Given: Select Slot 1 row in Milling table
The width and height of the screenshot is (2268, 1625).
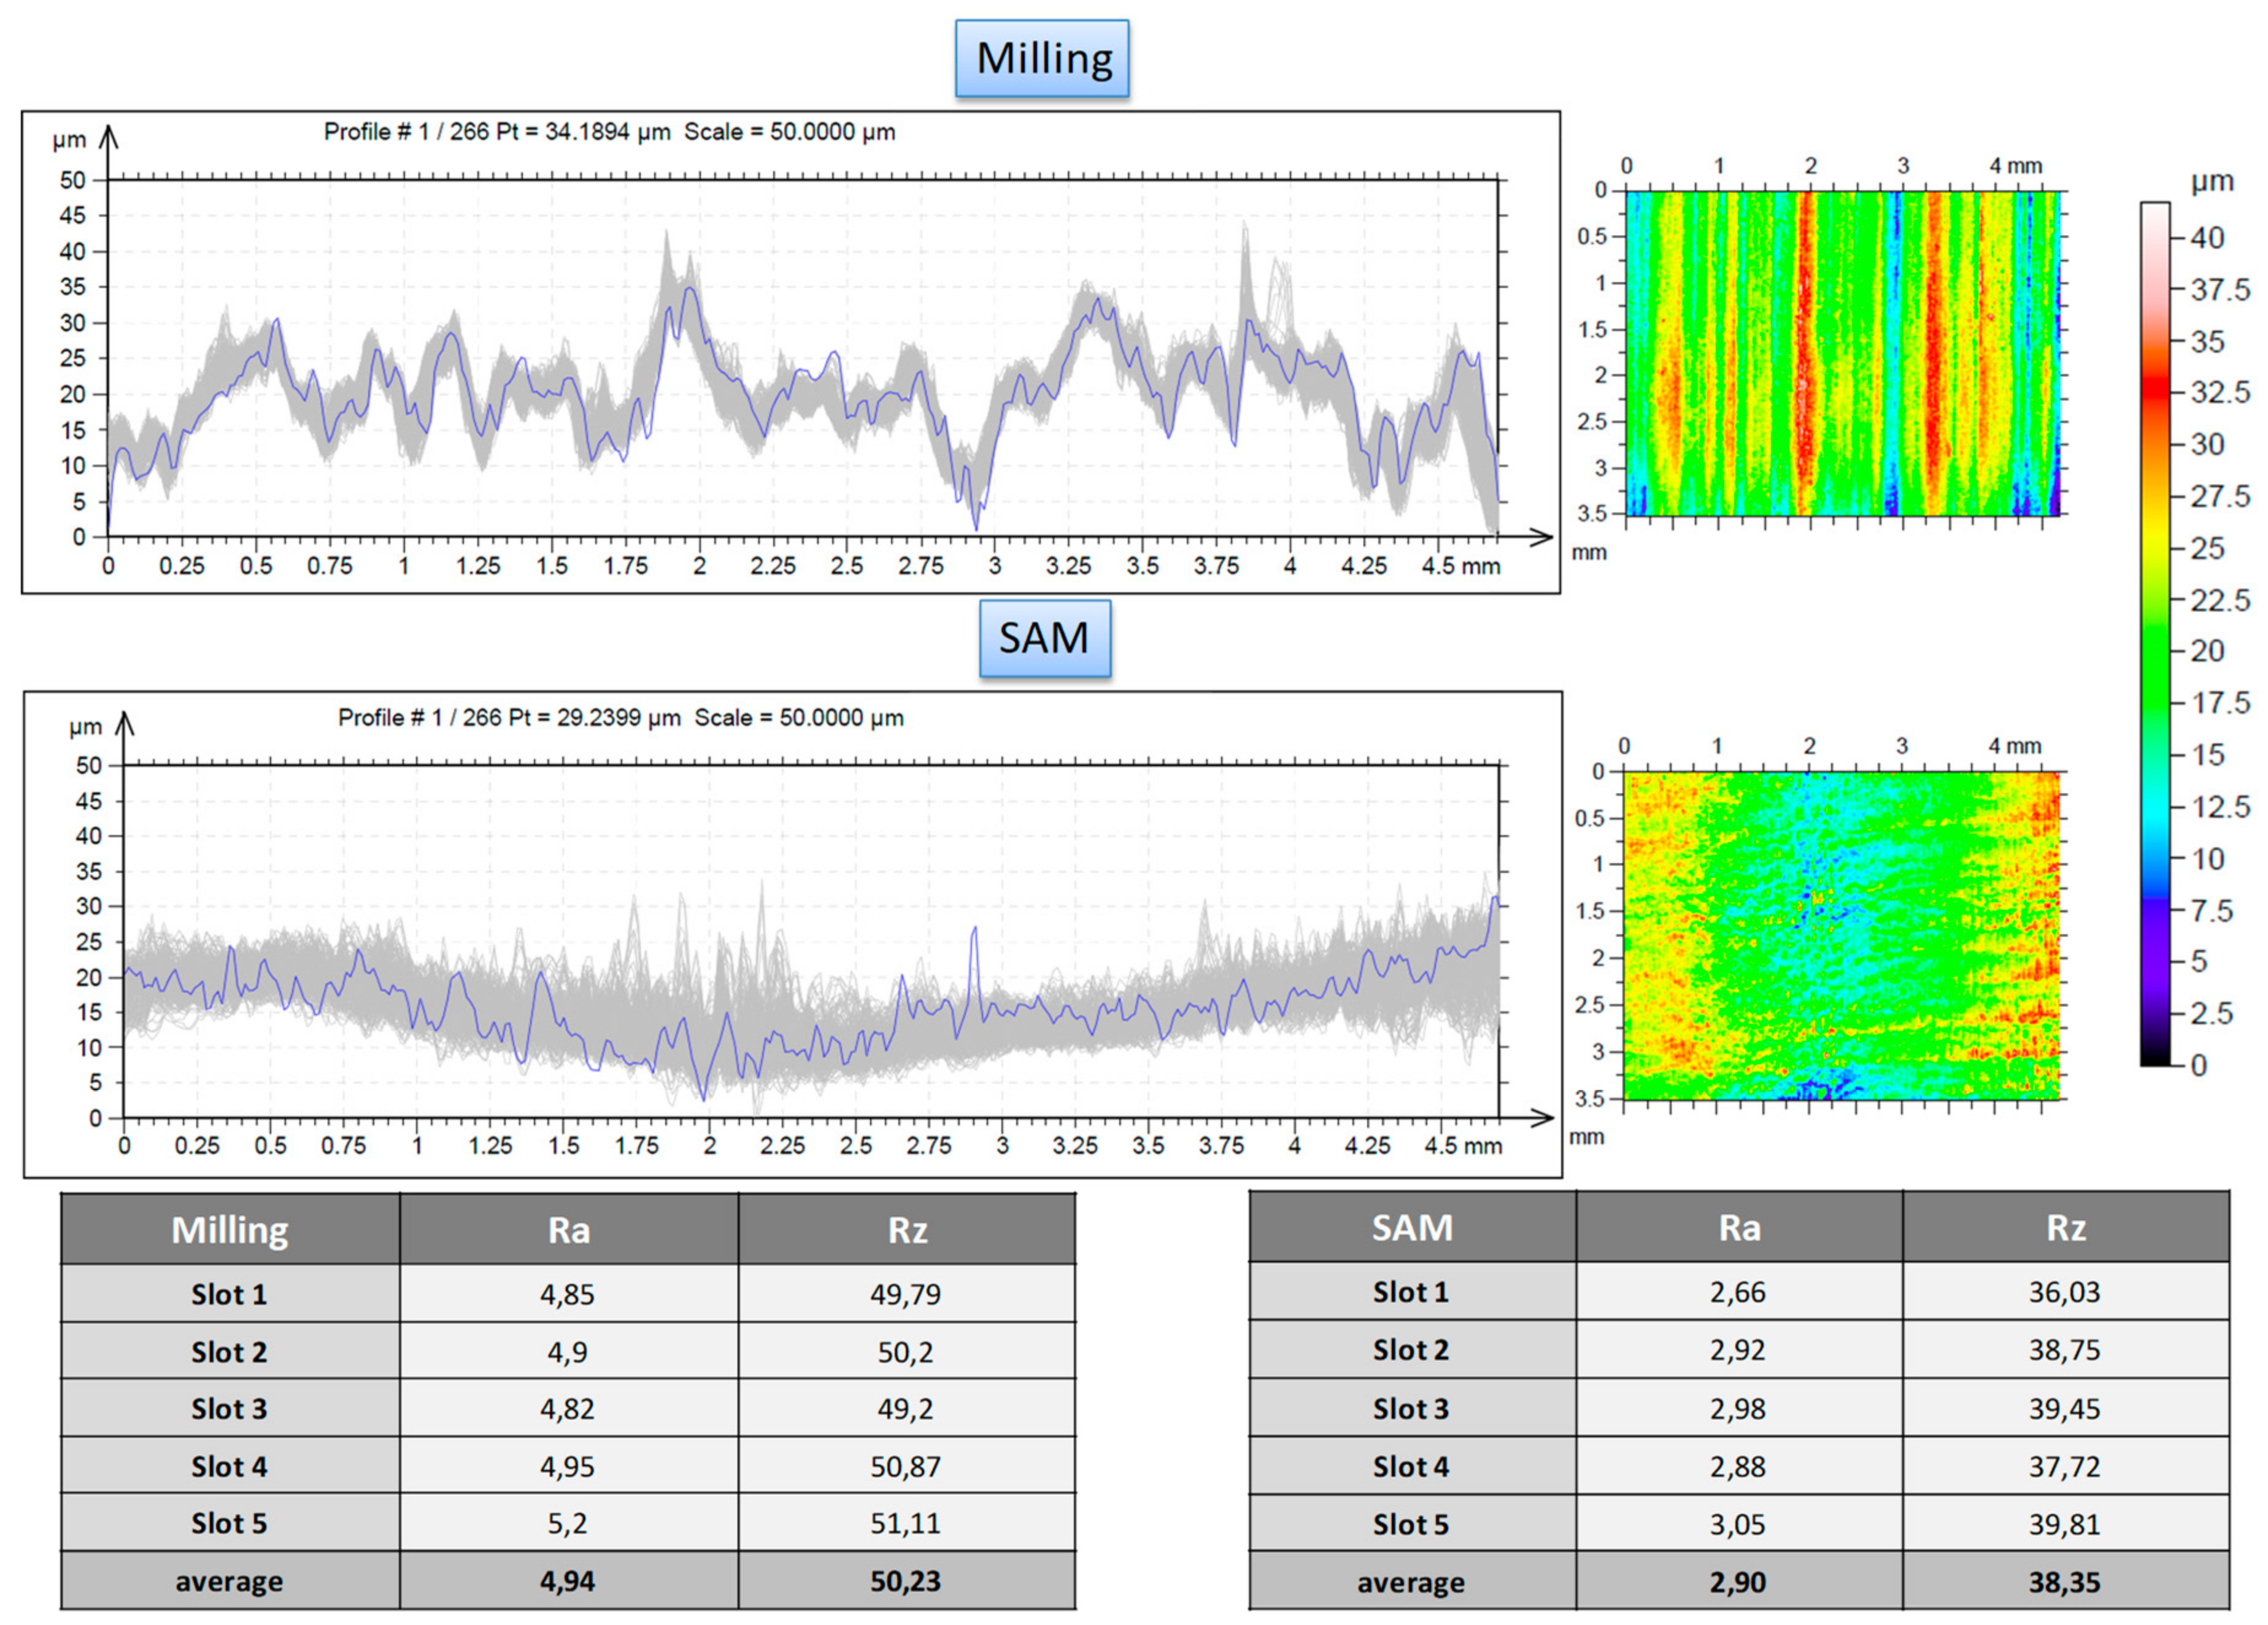Looking at the screenshot, I should (229, 1294).
